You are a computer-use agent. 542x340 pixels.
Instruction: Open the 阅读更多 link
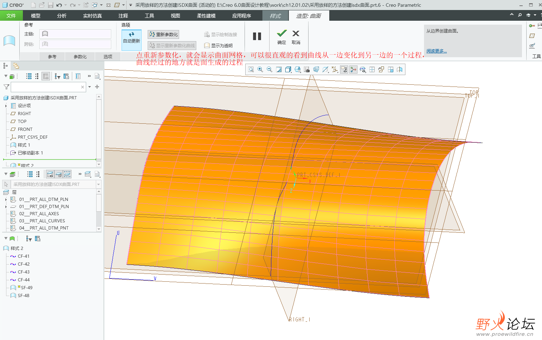coord(436,51)
